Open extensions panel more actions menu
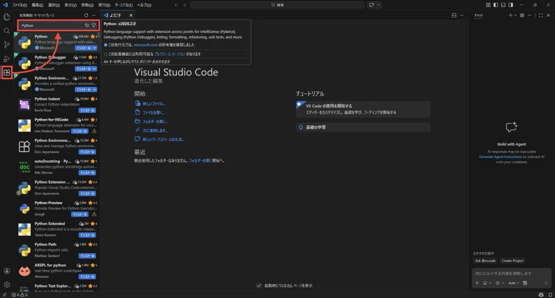Image resolution: width=555 pixels, height=298 pixels. 94,15
